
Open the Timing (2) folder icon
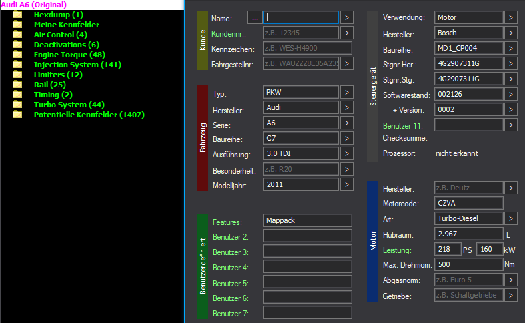(17, 95)
